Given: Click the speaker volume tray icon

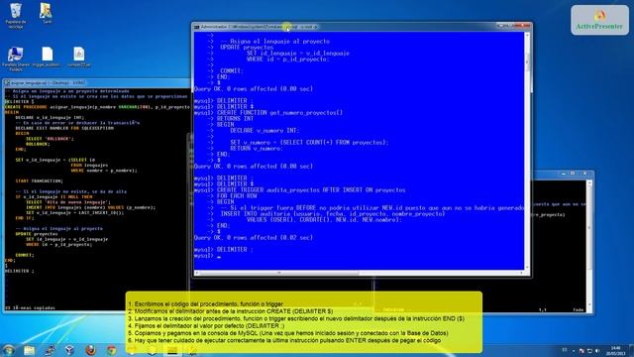Looking at the screenshot, I should pyautogui.click(x=597, y=350).
